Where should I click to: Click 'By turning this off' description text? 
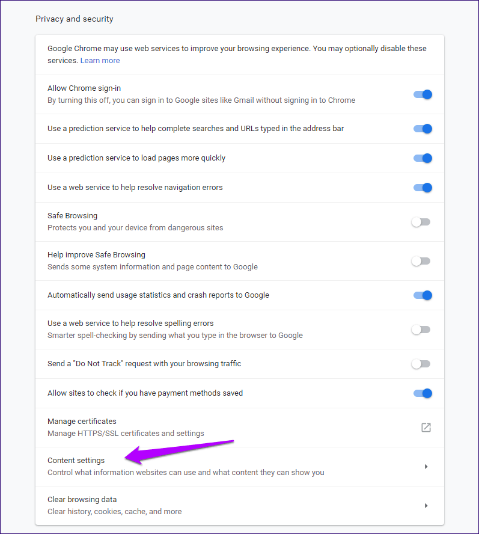point(201,100)
